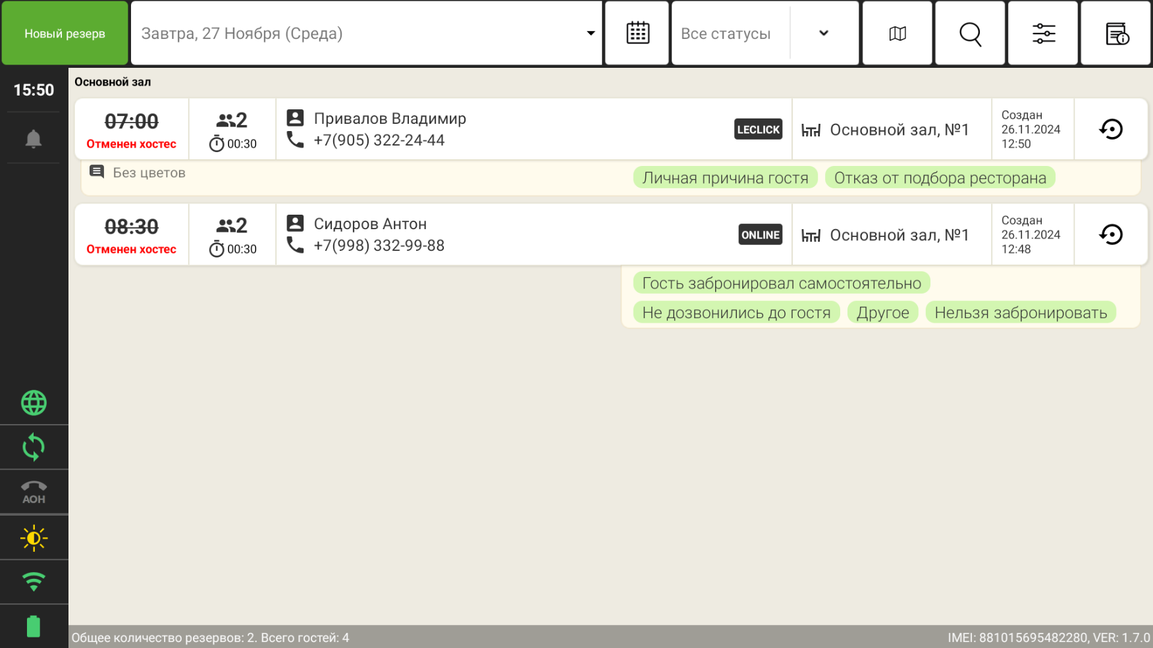Toggle the brightness theme sun icon

point(34,538)
